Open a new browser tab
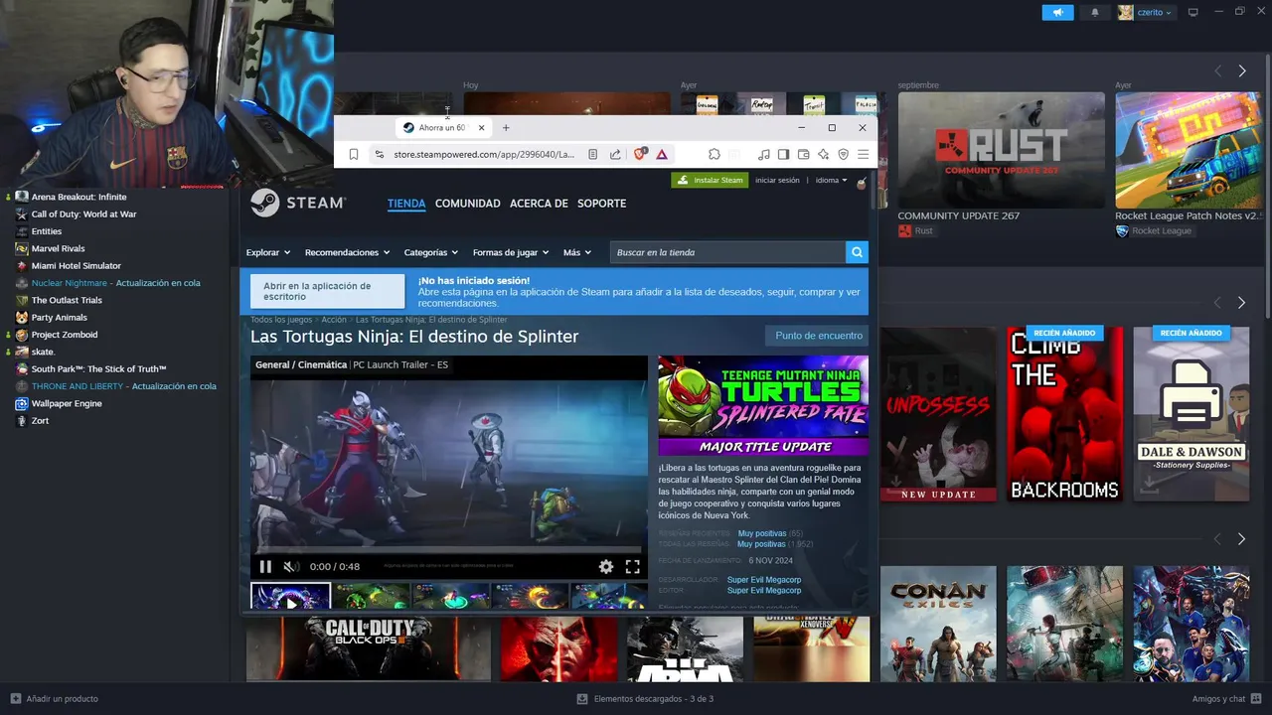The height and width of the screenshot is (715, 1272). pos(506,127)
